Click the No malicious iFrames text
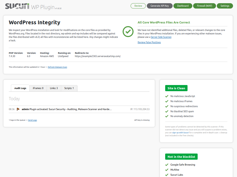Screen dimensions: 237x177 pyautogui.click(x=181, y=101)
